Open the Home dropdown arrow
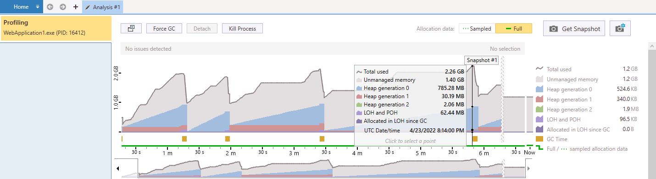Viewport: 656px width, 179px height. coord(38,7)
